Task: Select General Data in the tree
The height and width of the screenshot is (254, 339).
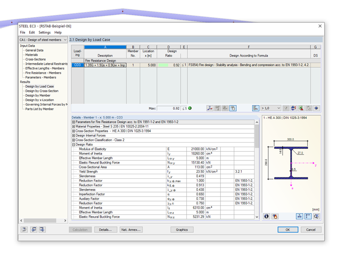Action: 34,50
